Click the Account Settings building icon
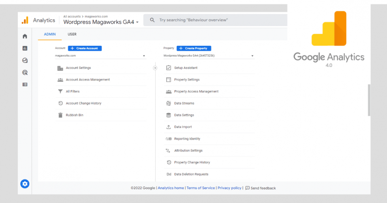This screenshot has height=203, width=387. tap(60, 68)
